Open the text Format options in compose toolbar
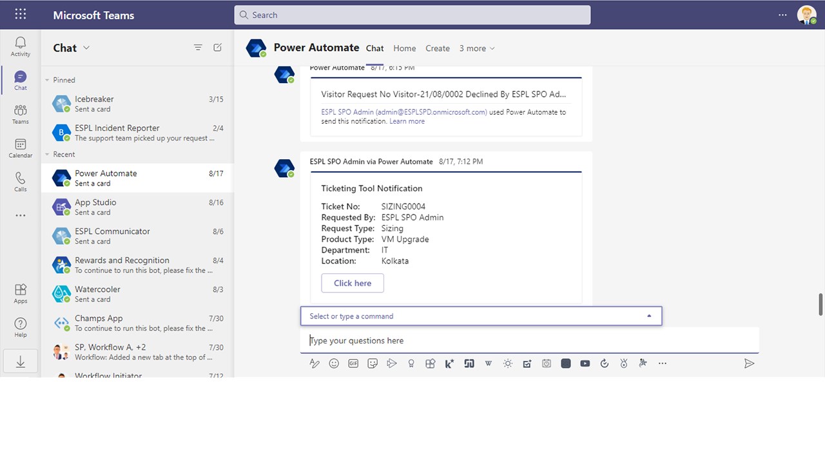 point(315,363)
